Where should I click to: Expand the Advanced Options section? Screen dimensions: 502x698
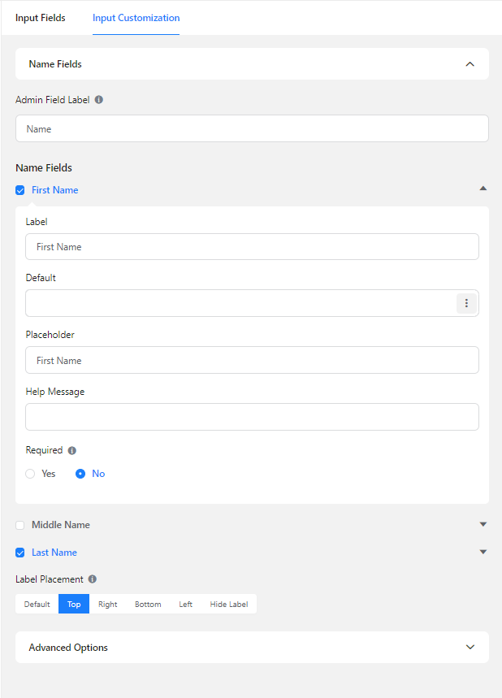(470, 648)
